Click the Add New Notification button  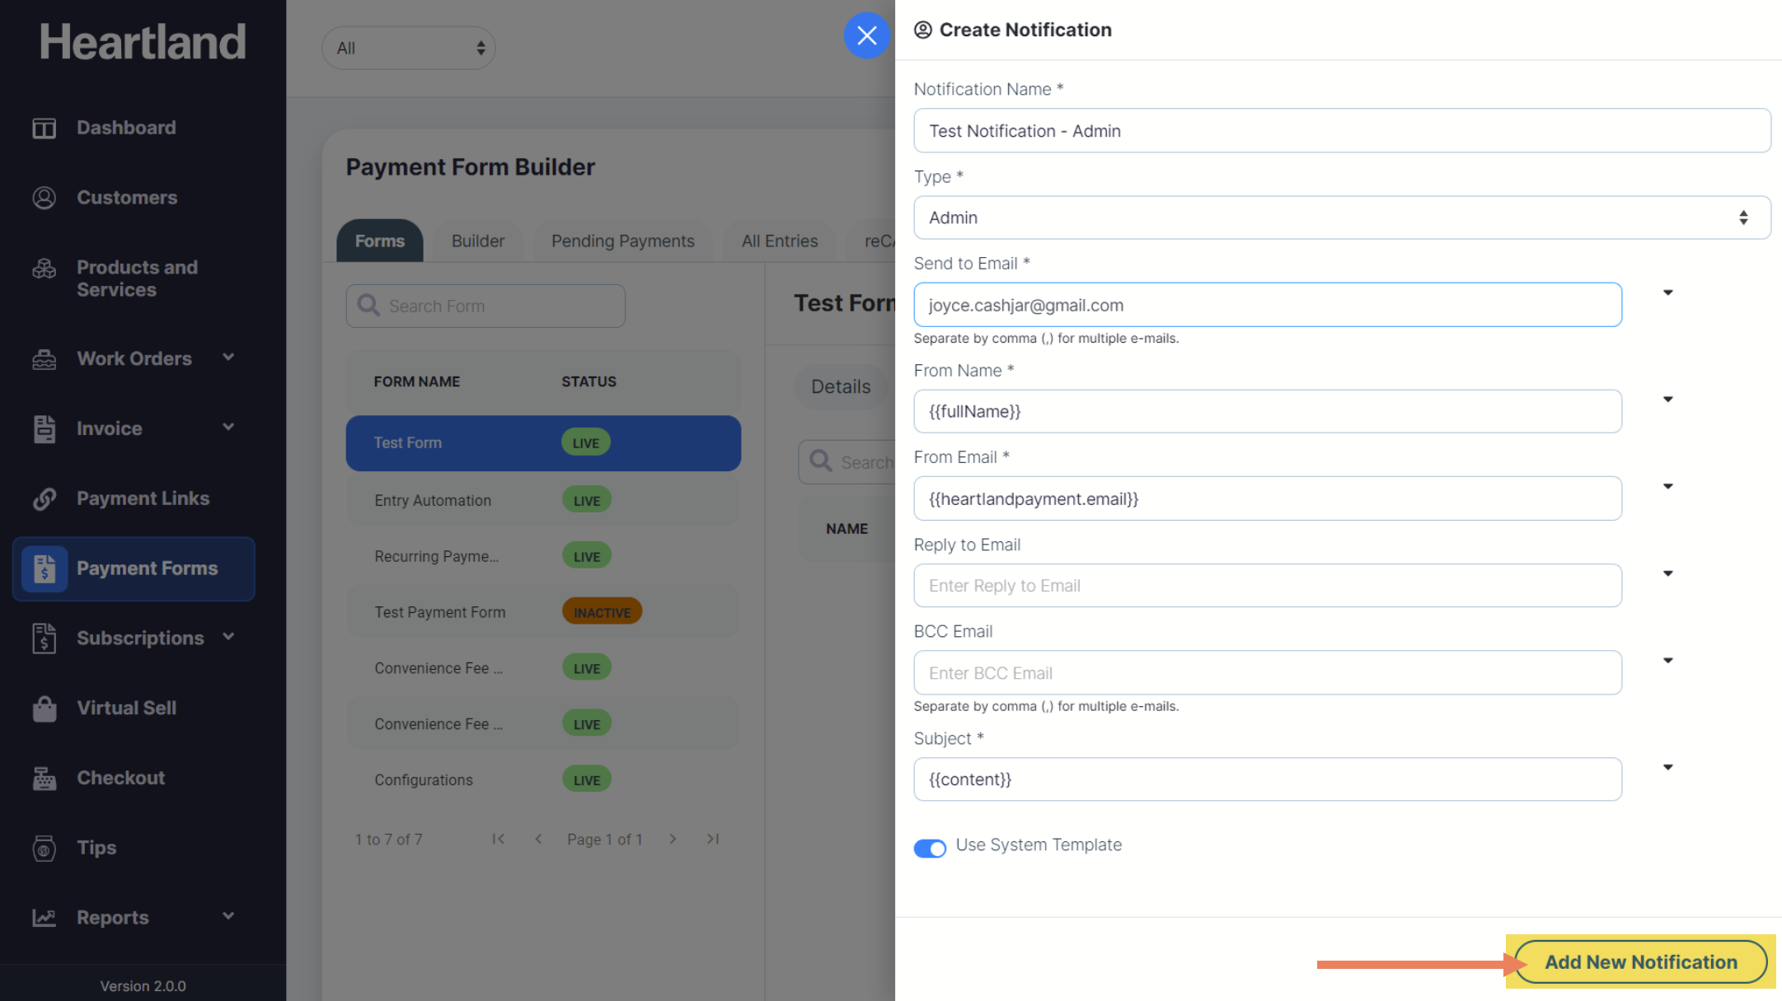1640,961
